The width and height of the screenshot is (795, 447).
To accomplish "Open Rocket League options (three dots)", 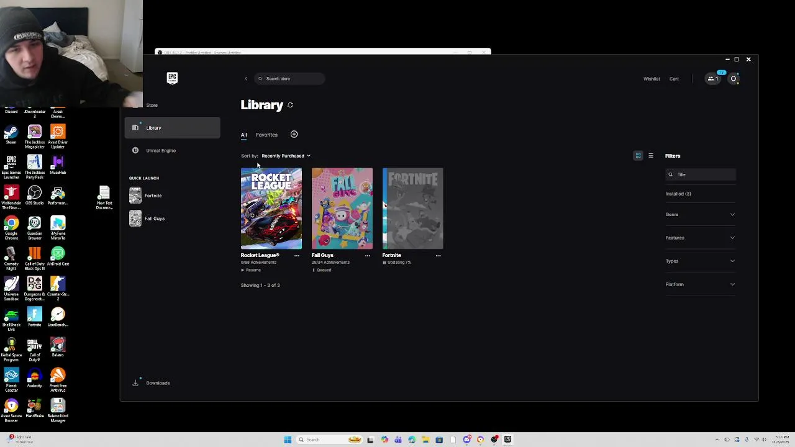I will [x=296, y=255].
